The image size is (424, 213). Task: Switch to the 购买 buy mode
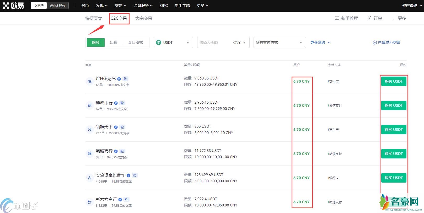pyautogui.click(x=95, y=42)
